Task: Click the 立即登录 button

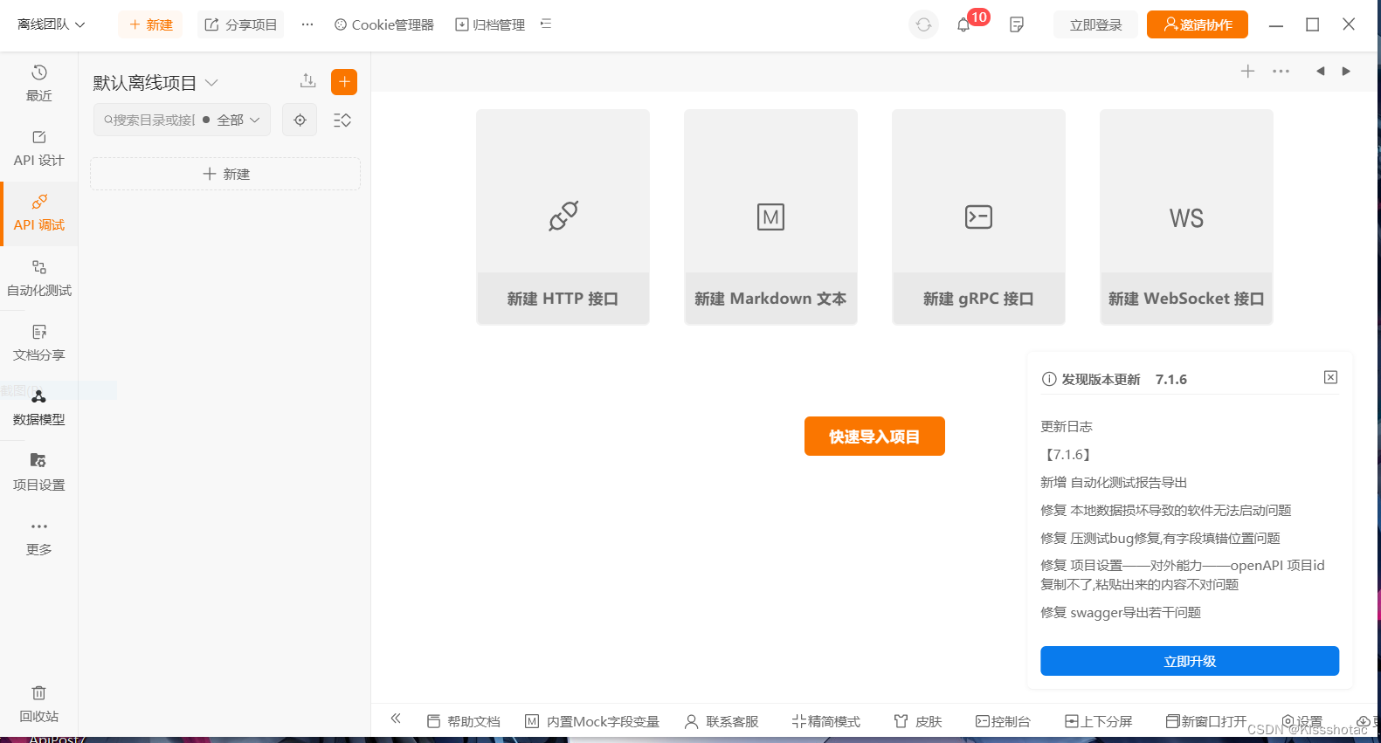Action: coord(1095,24)
